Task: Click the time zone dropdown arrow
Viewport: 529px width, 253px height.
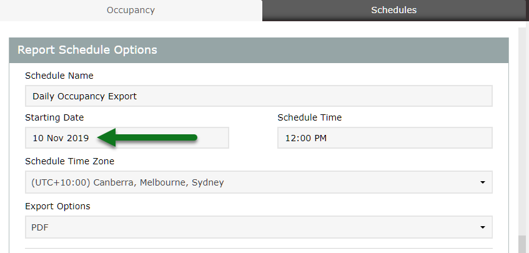Action: [482, 182]
